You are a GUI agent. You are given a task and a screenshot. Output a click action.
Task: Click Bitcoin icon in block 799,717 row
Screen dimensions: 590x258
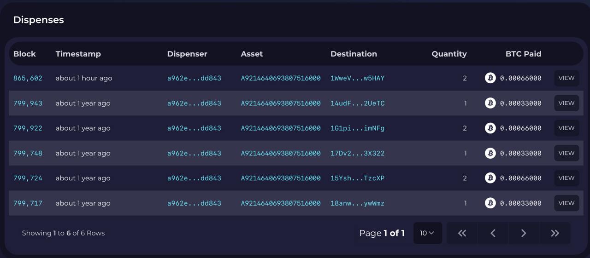coord(490,203)
